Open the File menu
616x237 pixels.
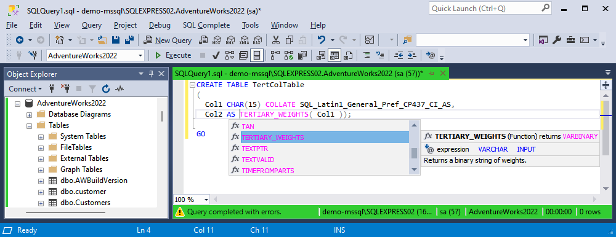pos(12,25)
